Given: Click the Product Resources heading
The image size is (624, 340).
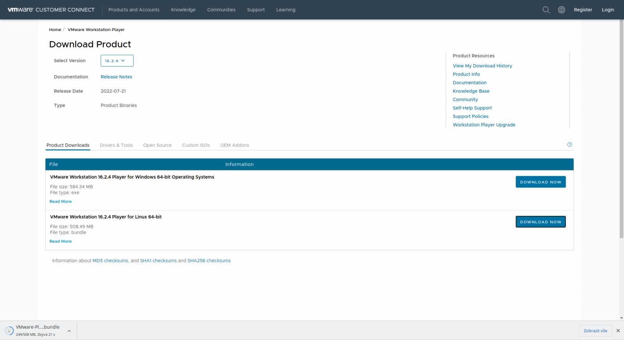Looking at the screenshot, I should [x=473, y=56].
